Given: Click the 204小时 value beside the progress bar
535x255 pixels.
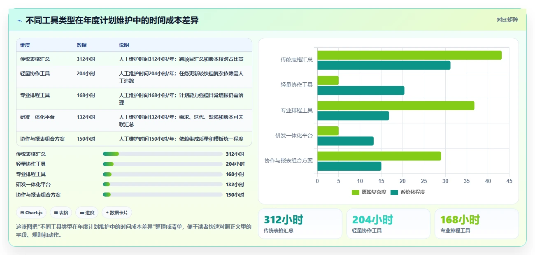Looking at the screenshot, I should pyautogui.click(x=235, y=165).
